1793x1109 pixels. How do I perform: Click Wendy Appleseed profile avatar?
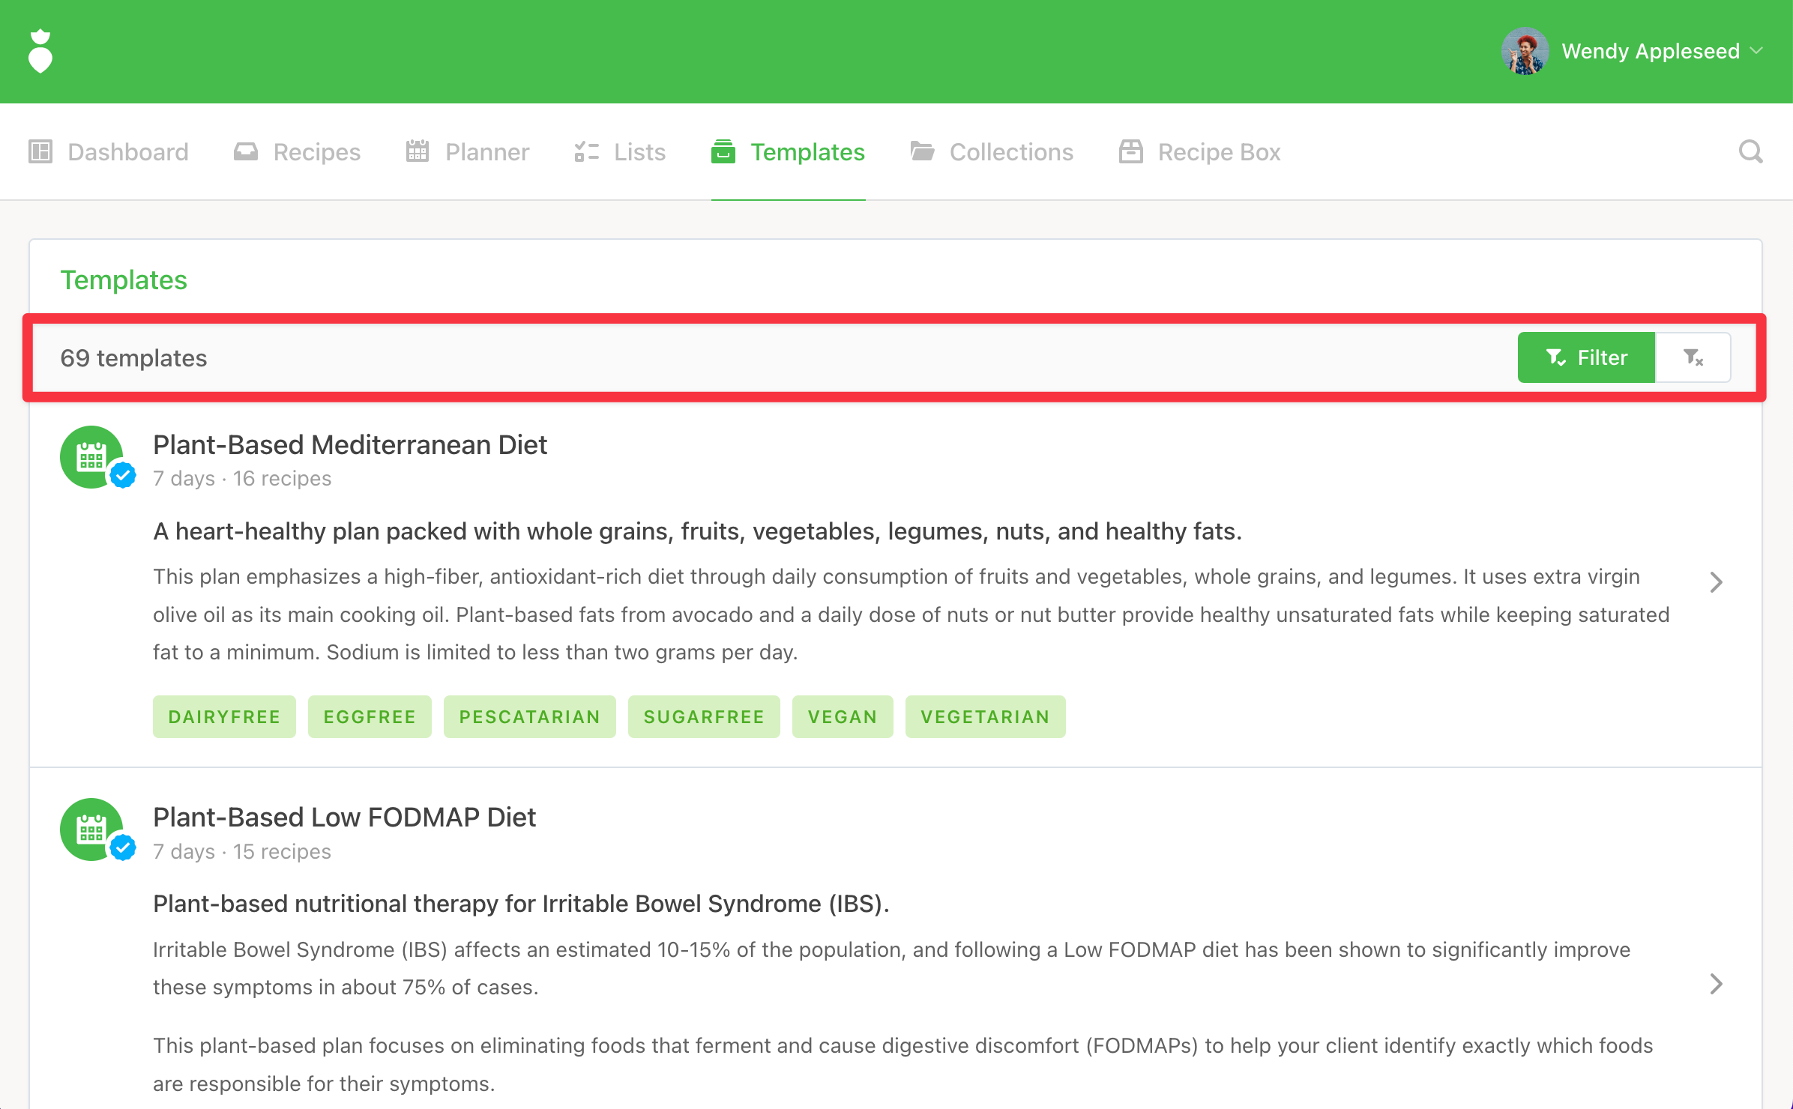tap(1525, 51)
